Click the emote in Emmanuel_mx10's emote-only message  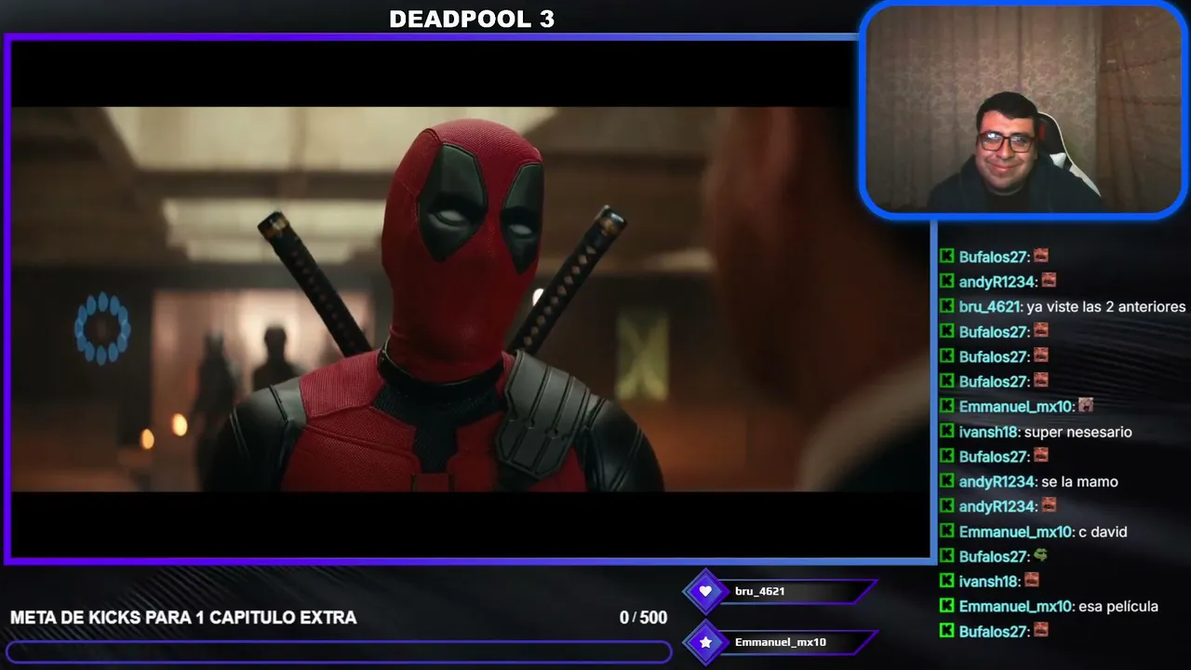[1085, 406]
